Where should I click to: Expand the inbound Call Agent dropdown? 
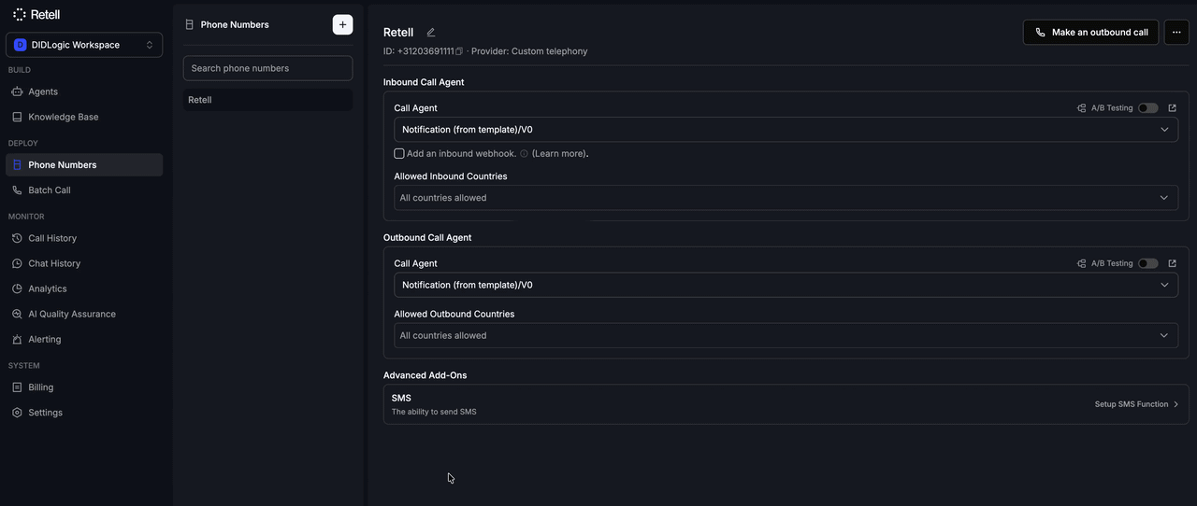click(786, 130)
